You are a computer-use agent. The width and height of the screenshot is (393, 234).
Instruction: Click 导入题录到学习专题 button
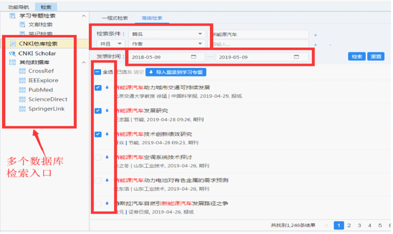pyautogui.click(x=176, y=72)
